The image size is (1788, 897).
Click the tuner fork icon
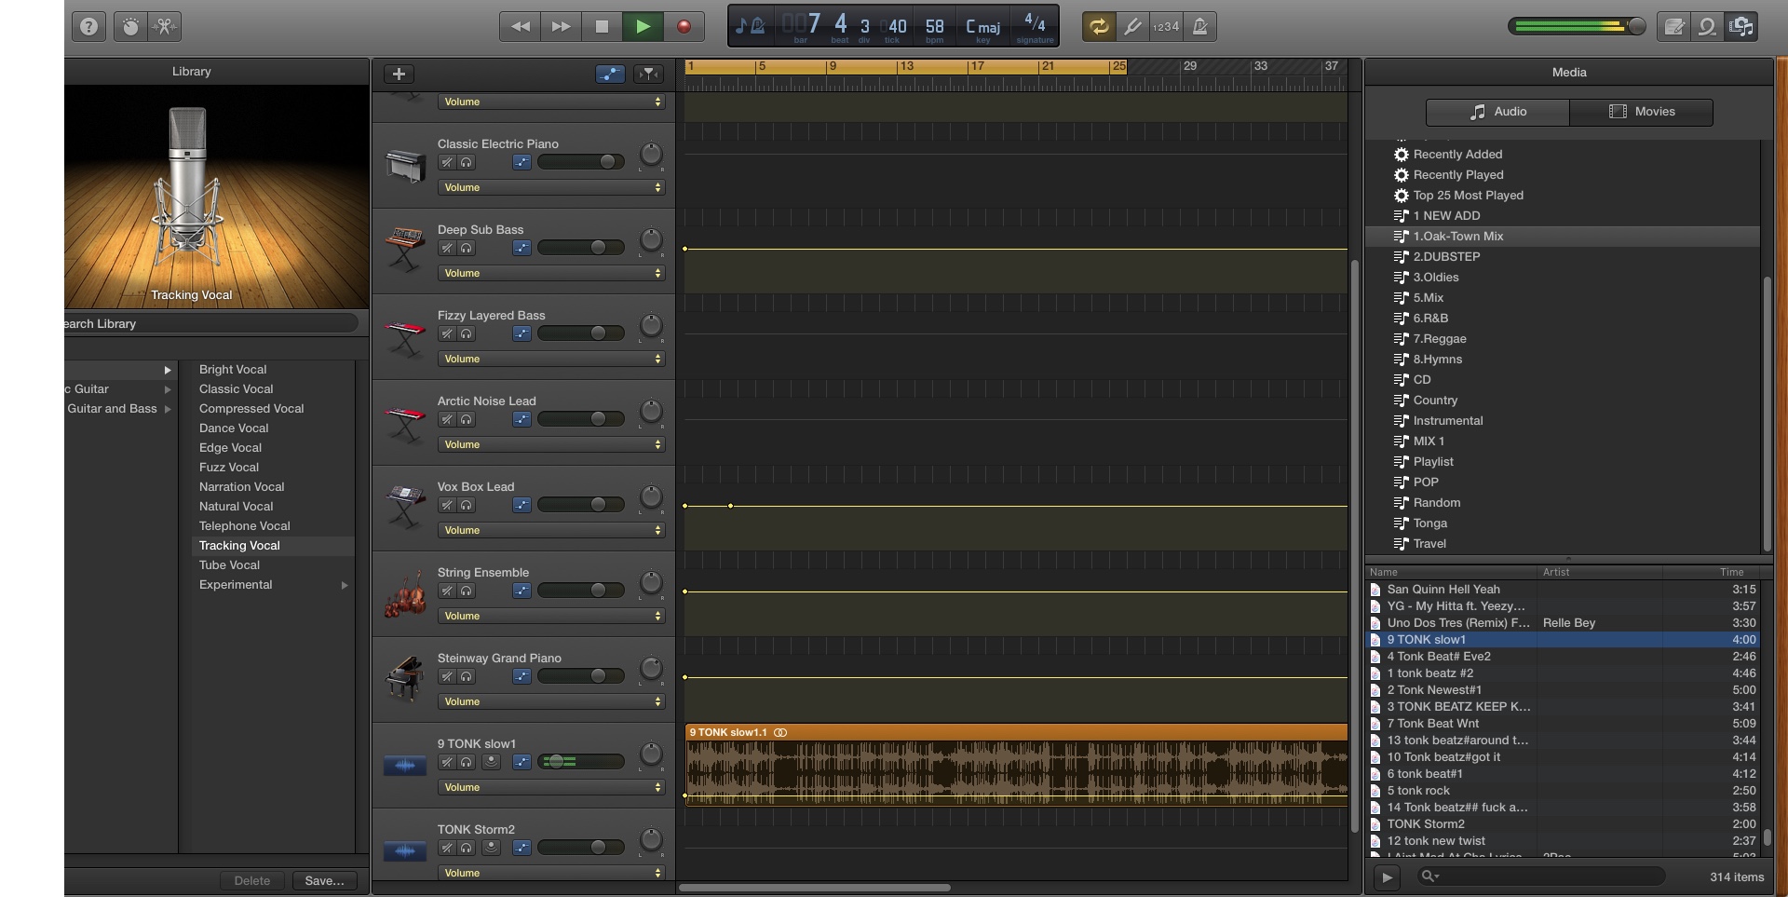pyautogui.click(x=1132, y=27)
